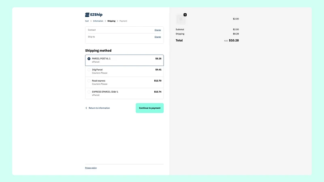
Task: Continue to payment
Action: pyautogui.click(x=149, y=108)
